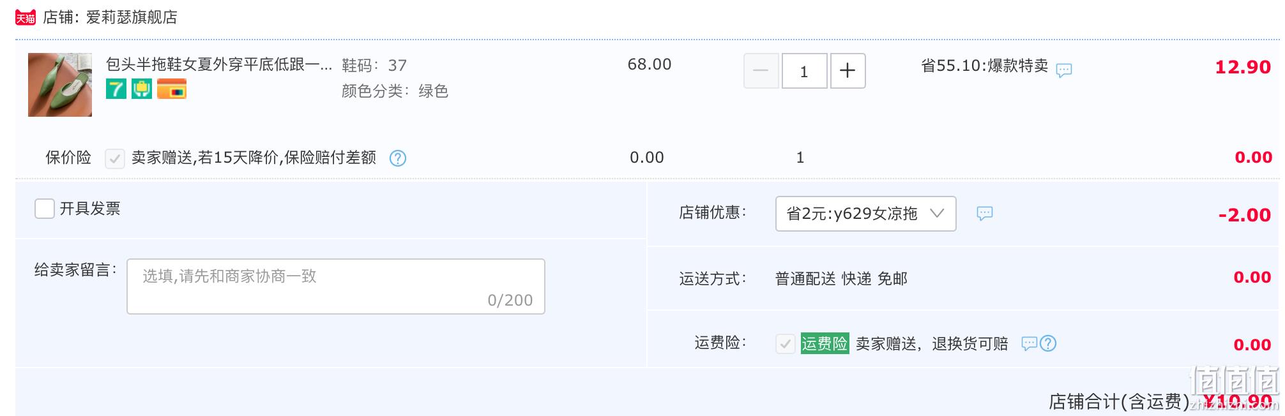Image resolution: width=1285 pixels, height=416 pixels.
Task: Click the comment icon in the 运费险 row
Action: [1029, 343]
